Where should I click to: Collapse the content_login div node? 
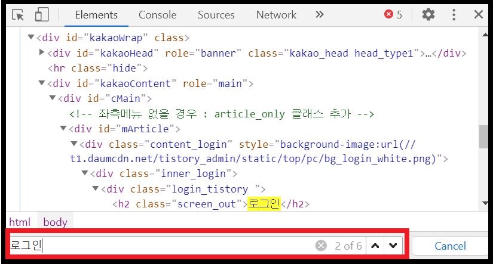point(74,144)
